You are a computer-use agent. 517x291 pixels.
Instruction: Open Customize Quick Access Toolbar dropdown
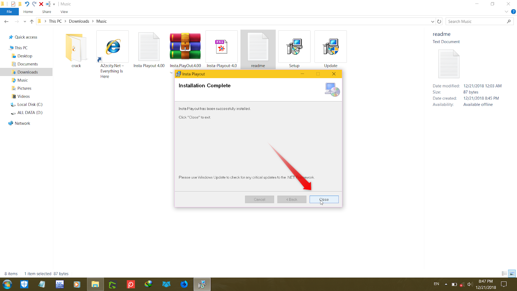point(54,4)
